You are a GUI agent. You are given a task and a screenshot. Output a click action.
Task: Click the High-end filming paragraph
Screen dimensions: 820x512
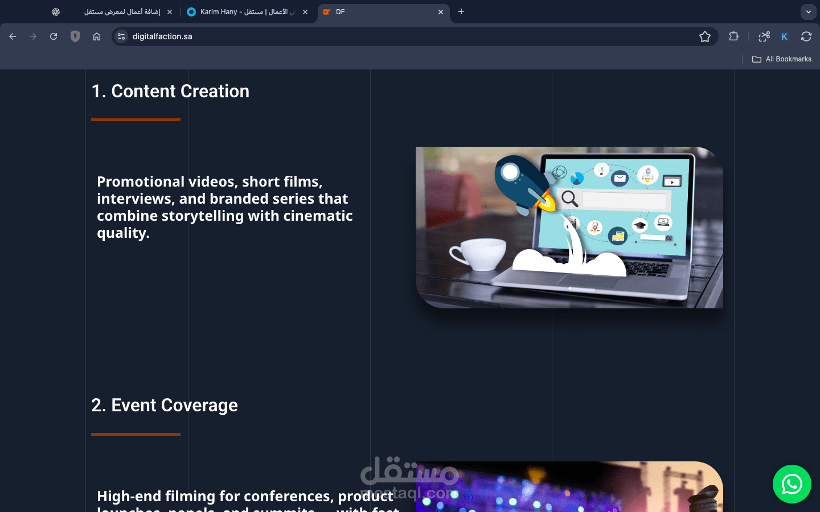tap(248, 500)
